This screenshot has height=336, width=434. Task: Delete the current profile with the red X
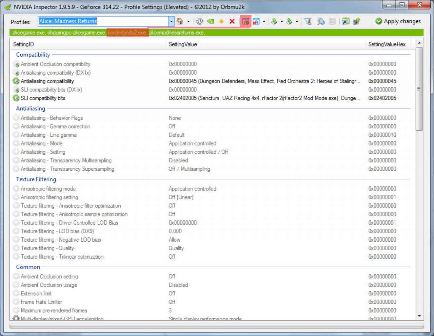point(232,21)
